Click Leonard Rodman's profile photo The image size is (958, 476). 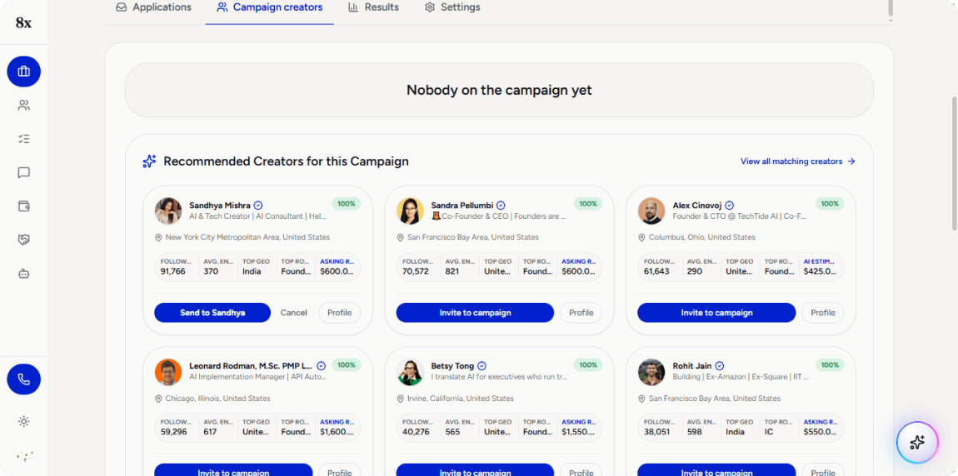(x=168, y=372)
